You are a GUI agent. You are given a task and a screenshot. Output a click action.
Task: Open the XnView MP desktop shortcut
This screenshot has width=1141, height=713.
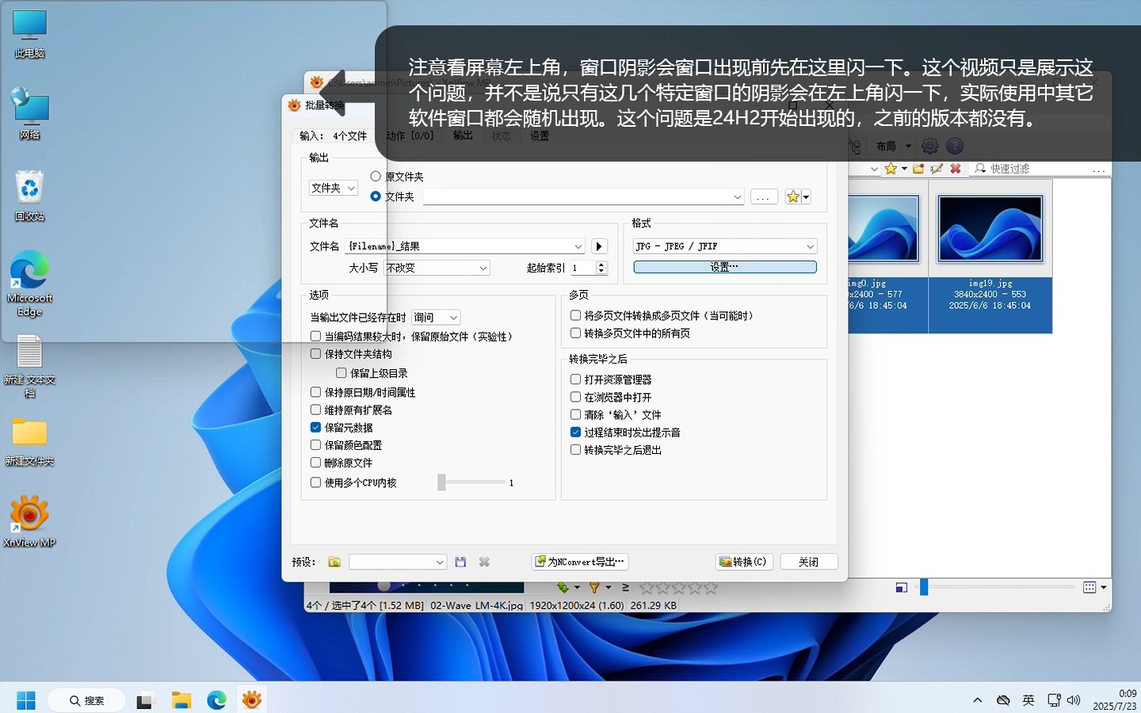click(29, 520)
